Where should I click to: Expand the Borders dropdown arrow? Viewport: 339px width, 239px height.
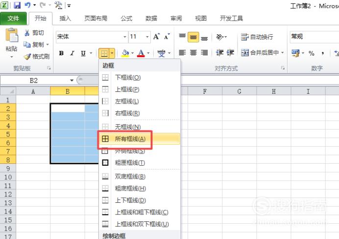pos(112,53)
